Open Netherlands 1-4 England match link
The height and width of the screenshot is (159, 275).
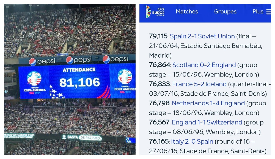tap(208, 103)
